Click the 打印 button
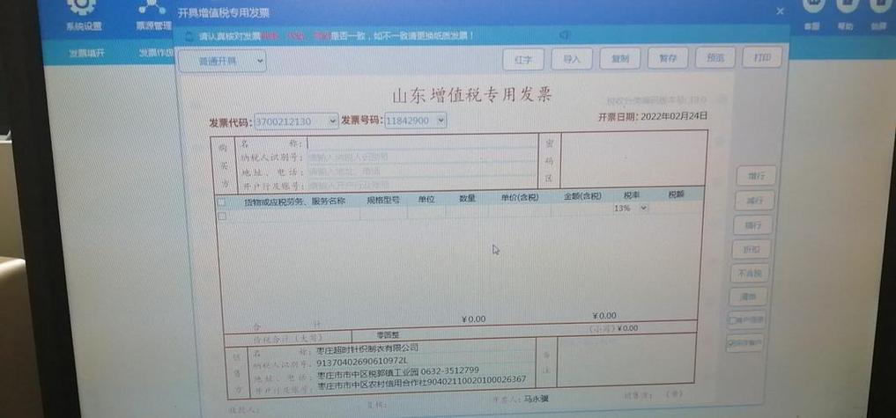Screen dimensions: 896x418 click(762, 57)
